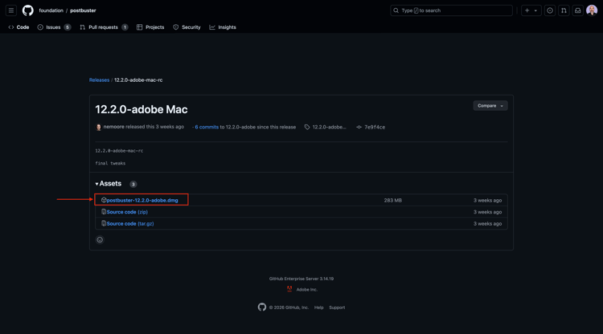
Task: Click the zip file icon
Action: (104, 212)
